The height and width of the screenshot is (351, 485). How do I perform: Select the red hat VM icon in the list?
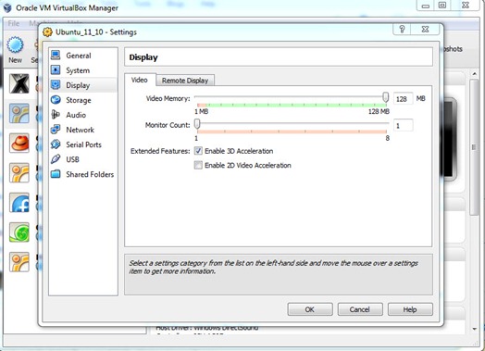(19, 143)
